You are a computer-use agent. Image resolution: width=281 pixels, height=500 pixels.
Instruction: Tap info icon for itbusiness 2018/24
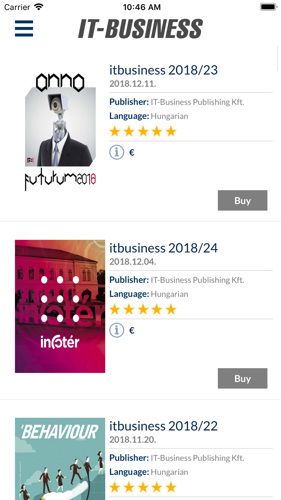click(x=117, y=330)
